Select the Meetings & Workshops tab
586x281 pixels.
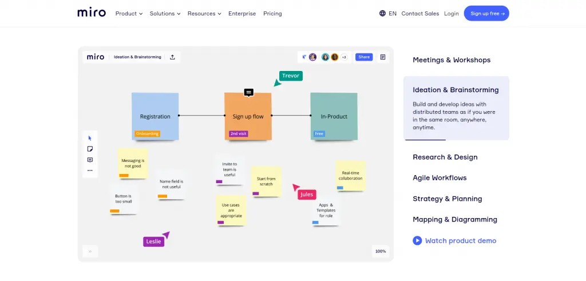point(452,60)
